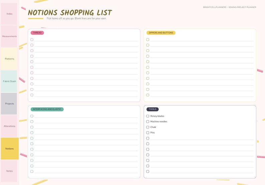Click the INTERFACING AND ELASTIC label
Image resolution: width=265 pixels, height=185 pixels.
pos(47,109)
